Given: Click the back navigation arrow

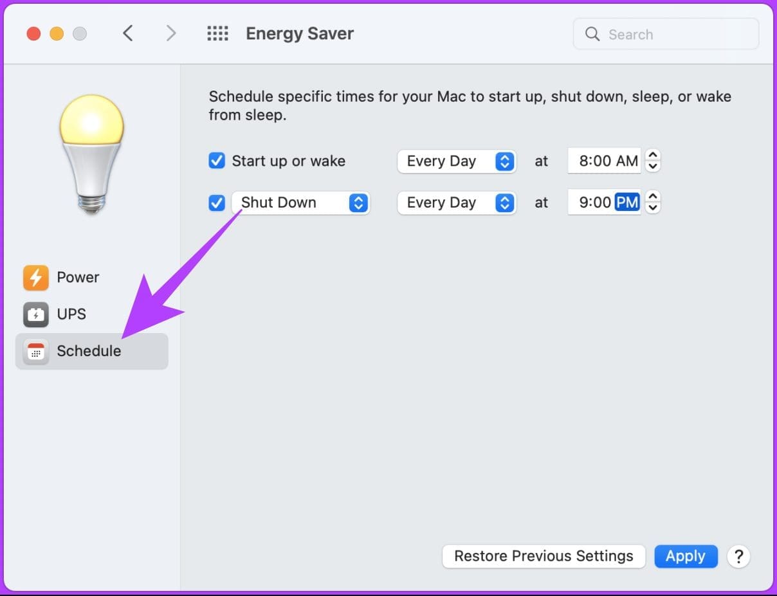Looking at the screenshot, I should click(128, 33).
